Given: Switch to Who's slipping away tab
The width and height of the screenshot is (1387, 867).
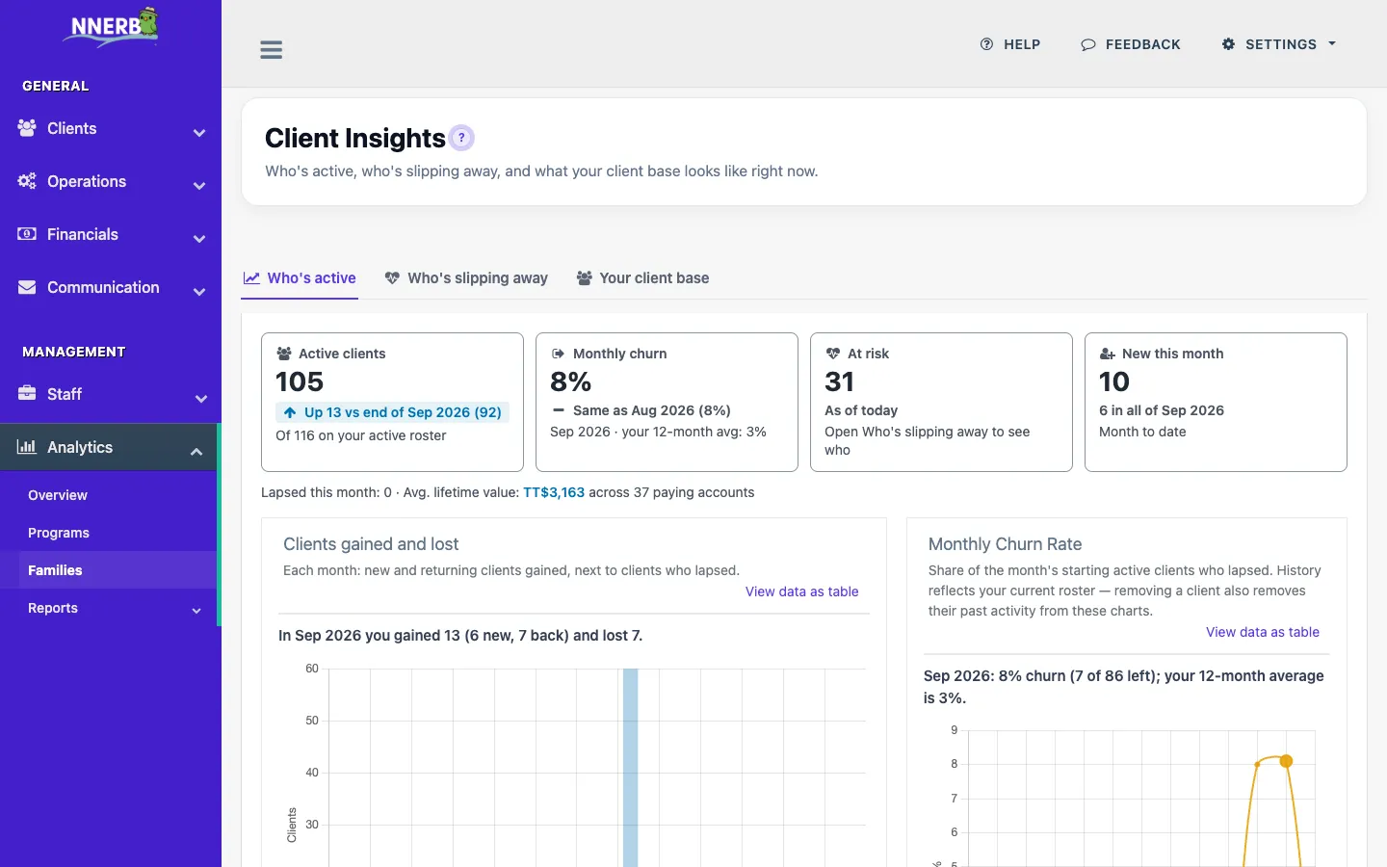Looking at the screenshot, I should (x=466, y=278).
